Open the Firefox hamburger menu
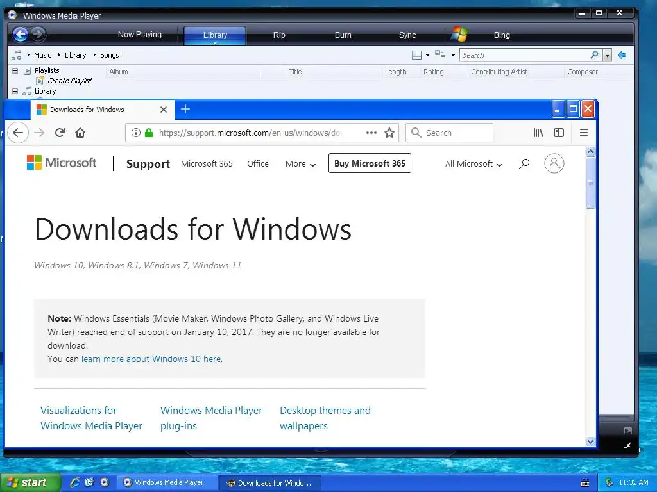The height and width of the screenshot is (492, 657). click(584, 133)
